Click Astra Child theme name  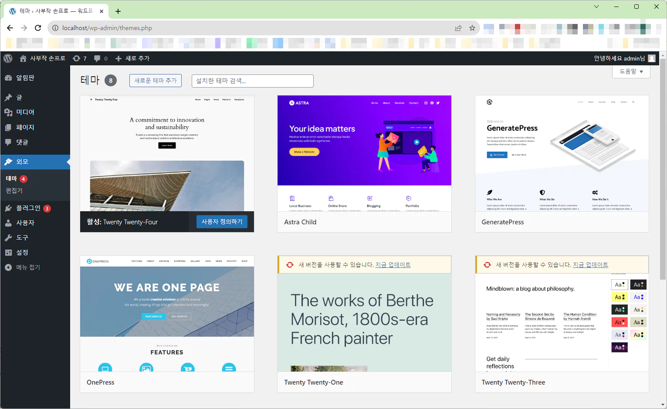pyautogui.click(x=300, y=222)
